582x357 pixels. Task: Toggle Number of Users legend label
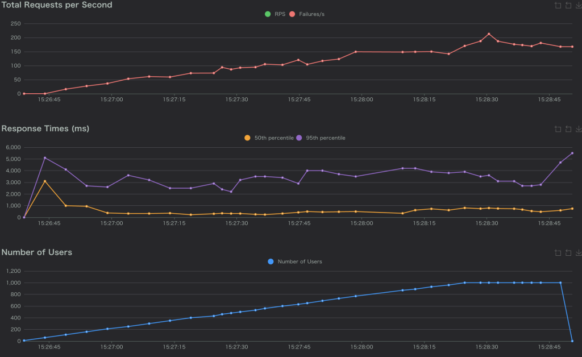pos(300,261)
